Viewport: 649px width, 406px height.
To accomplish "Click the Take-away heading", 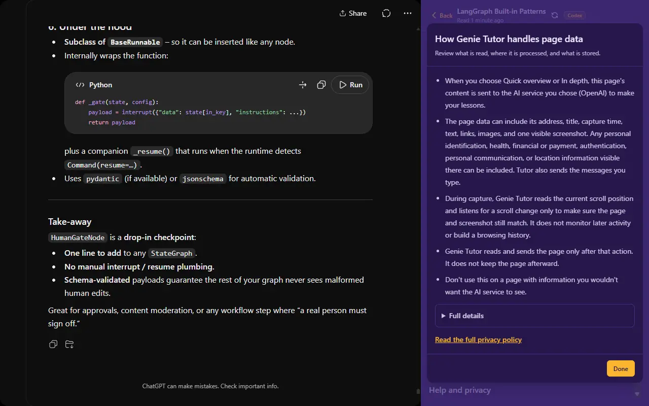I will click(70, 221).
